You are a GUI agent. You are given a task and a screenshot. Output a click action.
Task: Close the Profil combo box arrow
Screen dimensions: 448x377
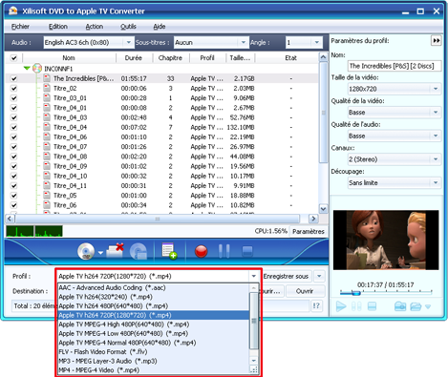point(254,276)
